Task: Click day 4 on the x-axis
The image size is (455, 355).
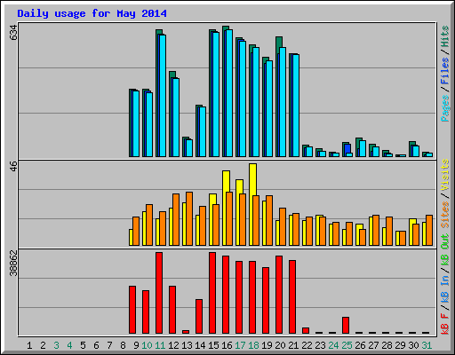Action: click(x=69, y=345)
